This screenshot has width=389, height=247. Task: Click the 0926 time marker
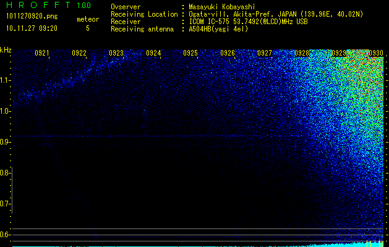coord(228,52)
